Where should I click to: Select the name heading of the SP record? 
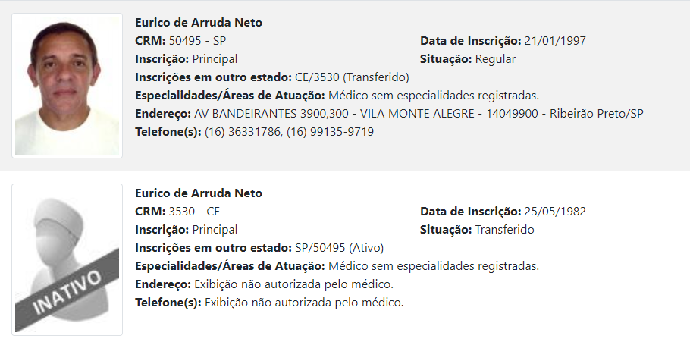coord(199,23)
